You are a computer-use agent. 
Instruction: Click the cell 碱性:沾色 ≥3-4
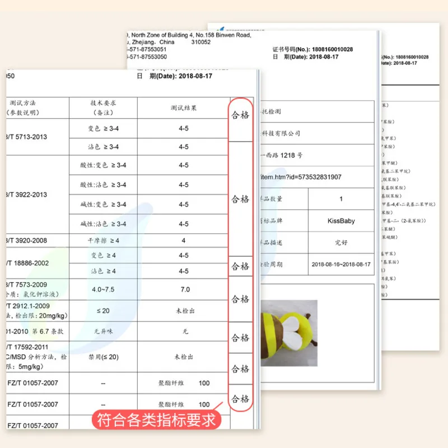103,223
